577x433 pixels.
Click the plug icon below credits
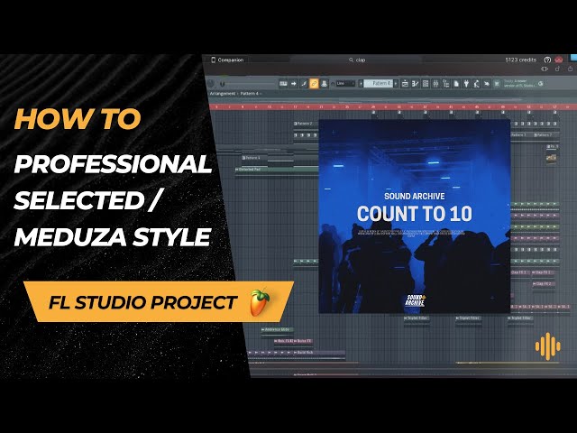[545, 69]
